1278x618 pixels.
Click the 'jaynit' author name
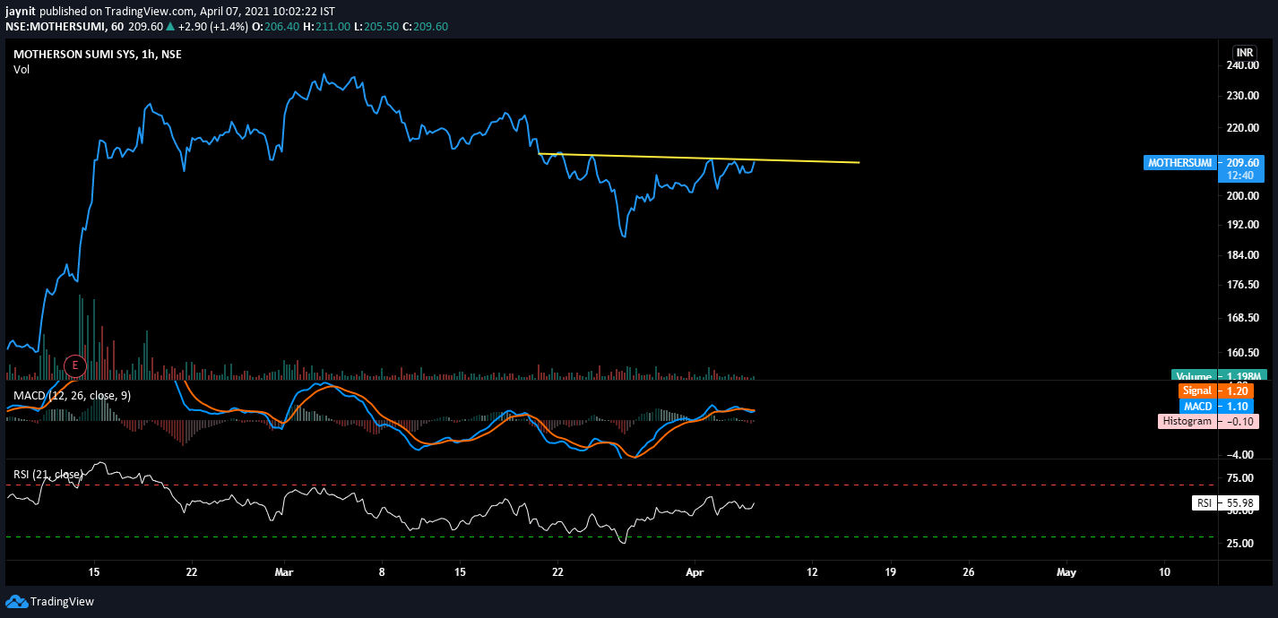pos(22,12)
